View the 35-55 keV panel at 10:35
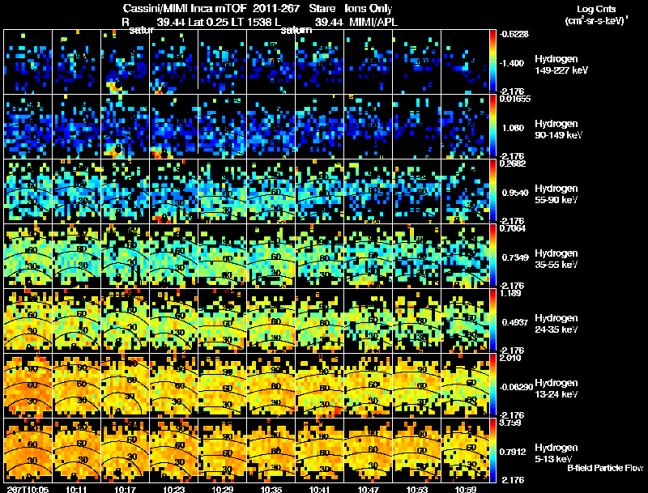The image size is (648, 493). click(271, 256)
